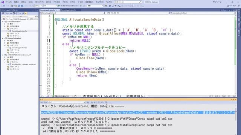Open the ファイル menu
This screenshot has width=241, height=135.
8,2
